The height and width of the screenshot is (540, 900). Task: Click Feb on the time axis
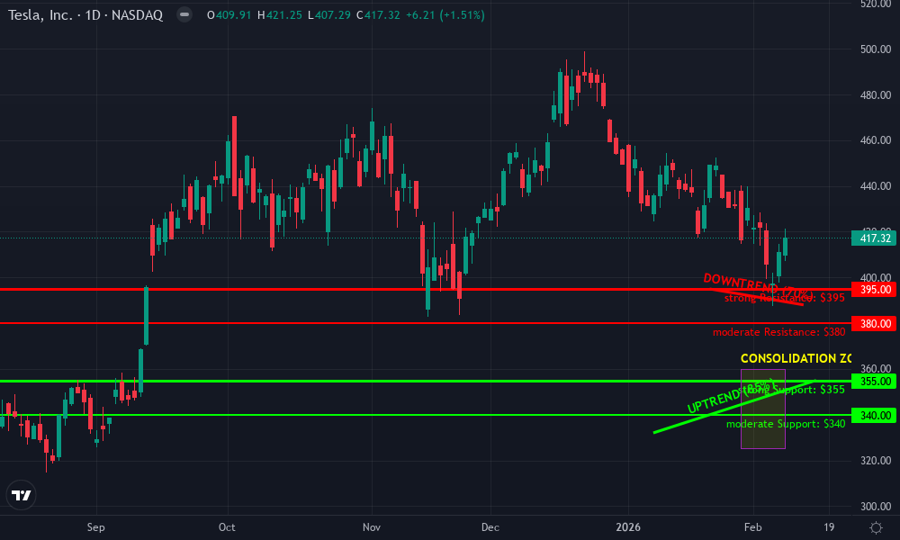click(x=752, y=527)
